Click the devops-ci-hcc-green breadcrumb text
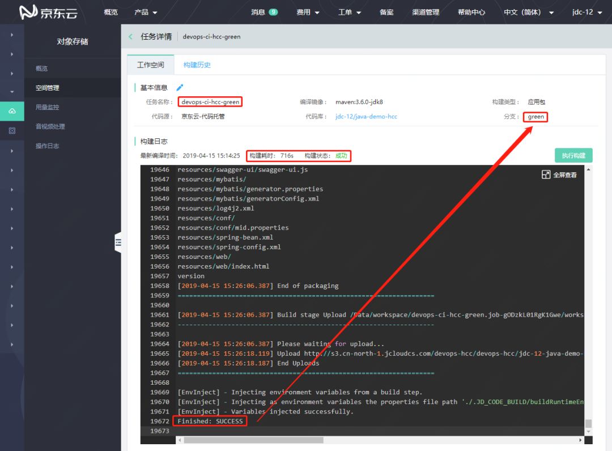The height and width of the screenshot is (451, 612). pyautogui.click(x=211, y=37)
